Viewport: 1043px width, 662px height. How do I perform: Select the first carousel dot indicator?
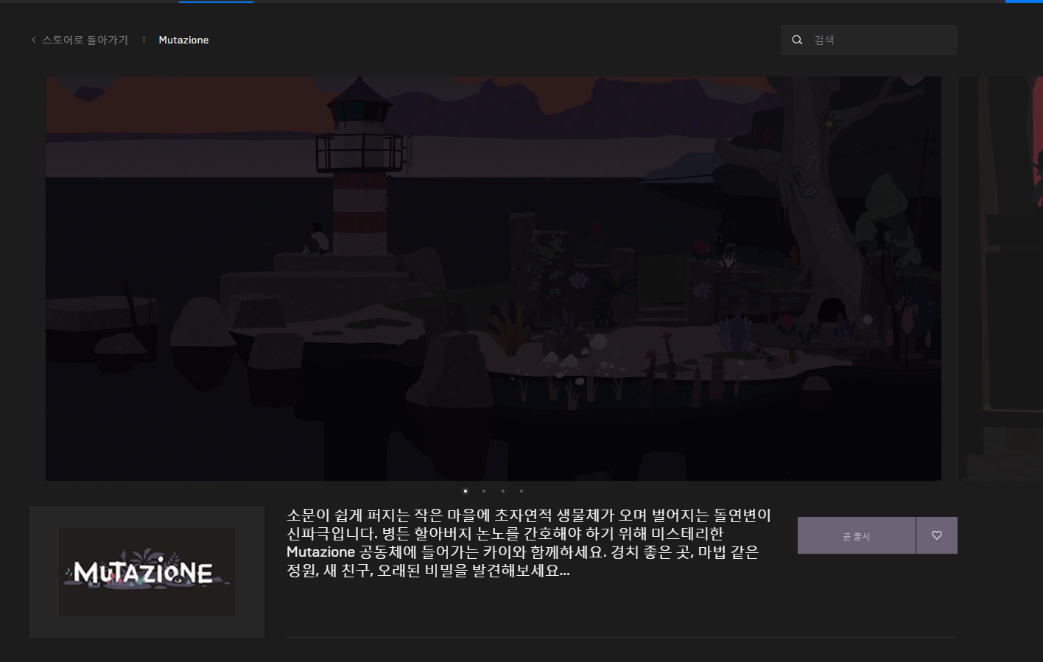tap(465, 491)
